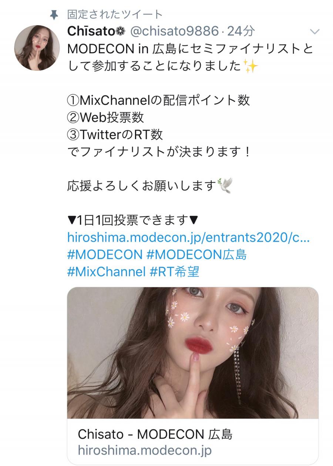The height and width of the screenshot is (466, 333).
Task: Open the #MixChannel hashtag
Action: click(106, 272)
